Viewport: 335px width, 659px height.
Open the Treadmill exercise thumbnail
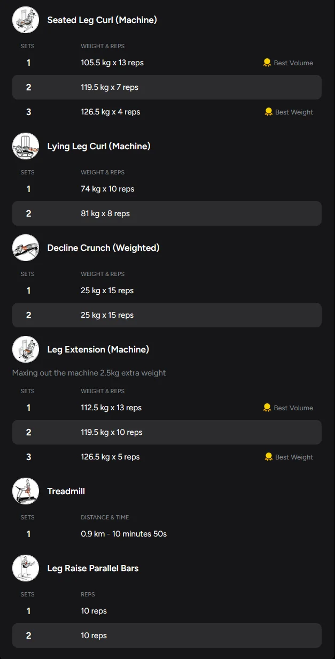pos(26,491)
